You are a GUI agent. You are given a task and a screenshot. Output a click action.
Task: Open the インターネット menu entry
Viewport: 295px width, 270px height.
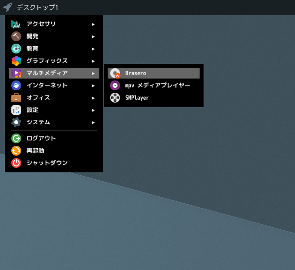[54, 85]
